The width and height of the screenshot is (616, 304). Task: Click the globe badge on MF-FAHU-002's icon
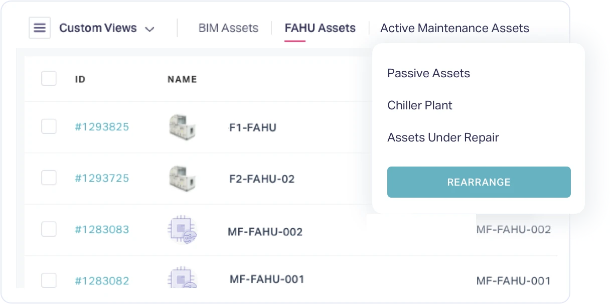coord(190,237)
